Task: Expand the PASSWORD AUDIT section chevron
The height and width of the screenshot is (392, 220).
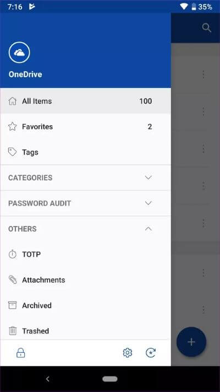Action: [148, 203]
